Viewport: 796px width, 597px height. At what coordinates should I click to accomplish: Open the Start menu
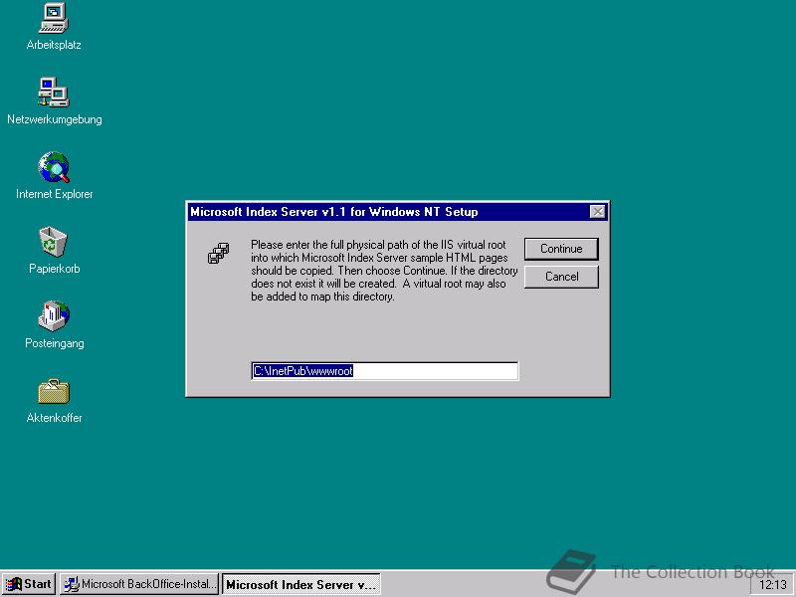[x=30, y=584]
